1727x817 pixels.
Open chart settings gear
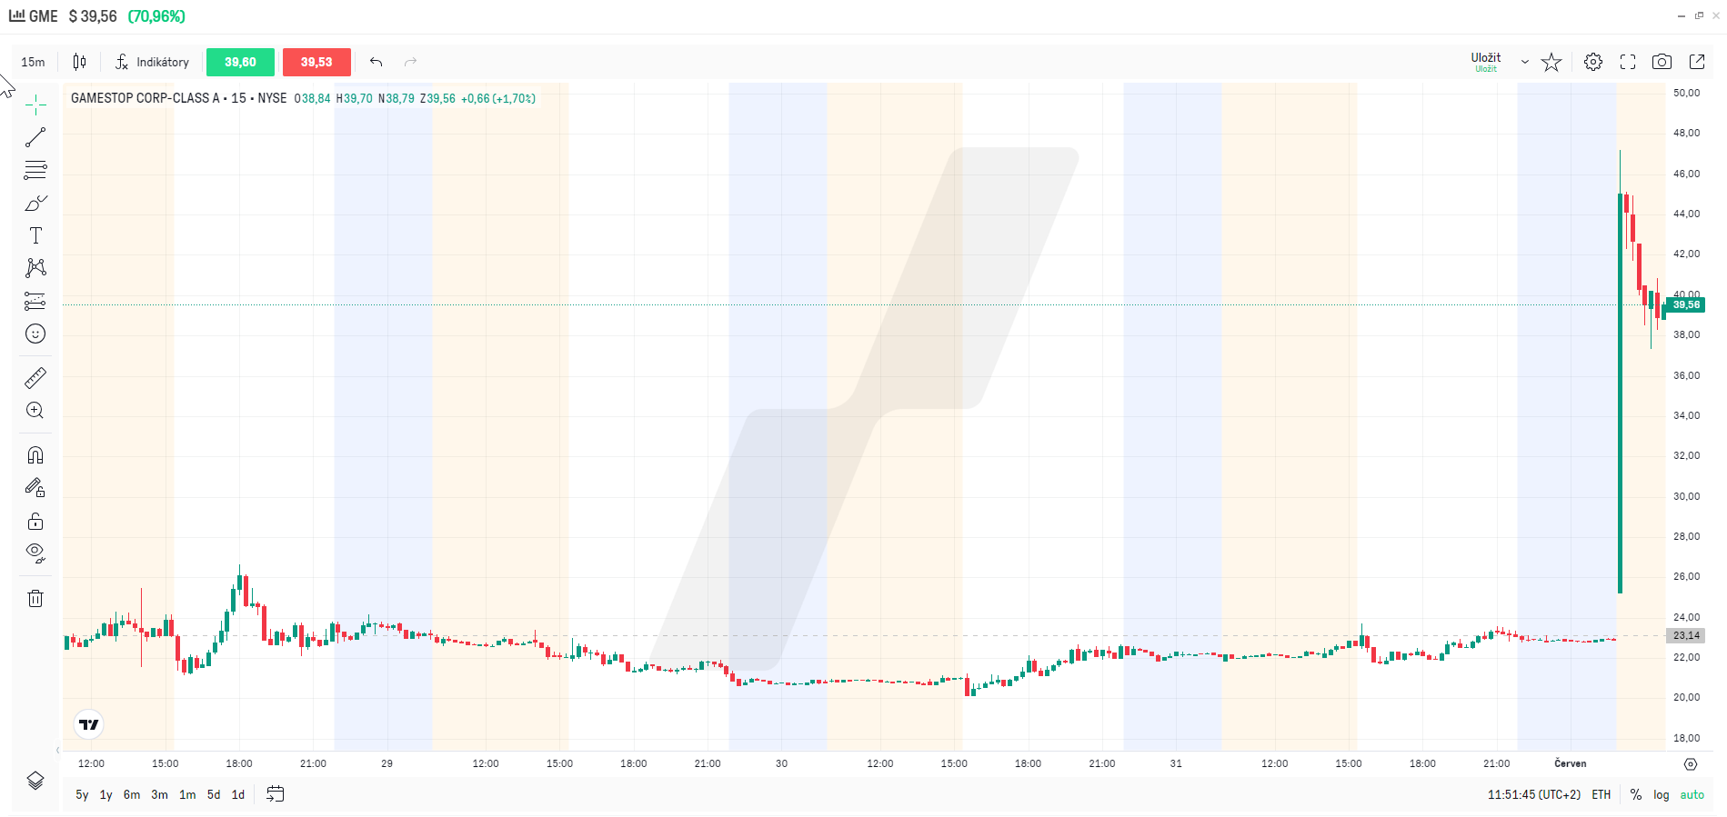coord(1593,62)
